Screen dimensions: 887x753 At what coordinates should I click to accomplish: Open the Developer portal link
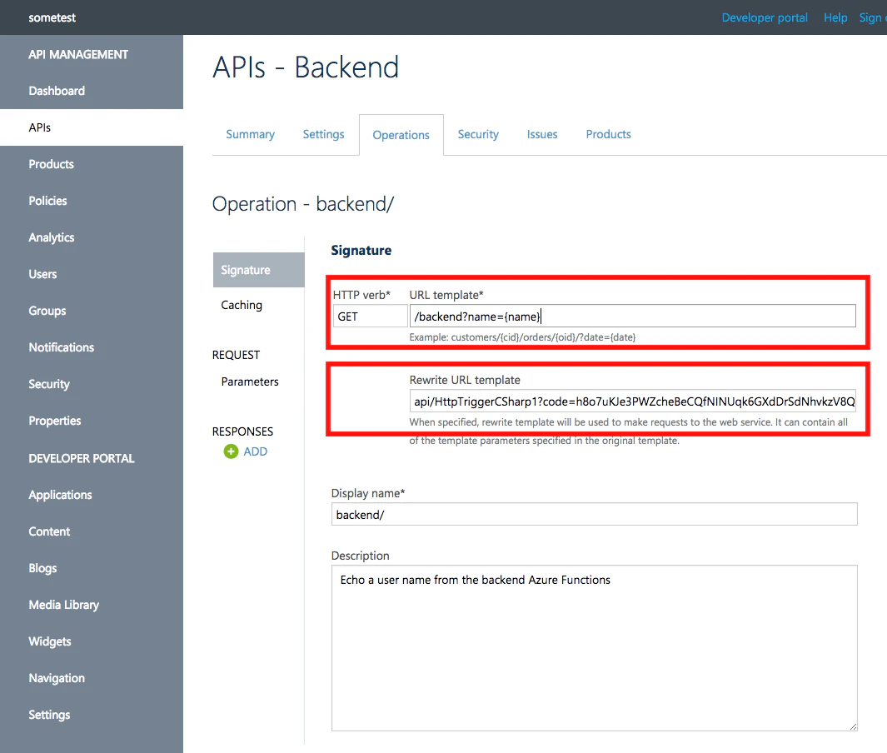tap(765, 17)
